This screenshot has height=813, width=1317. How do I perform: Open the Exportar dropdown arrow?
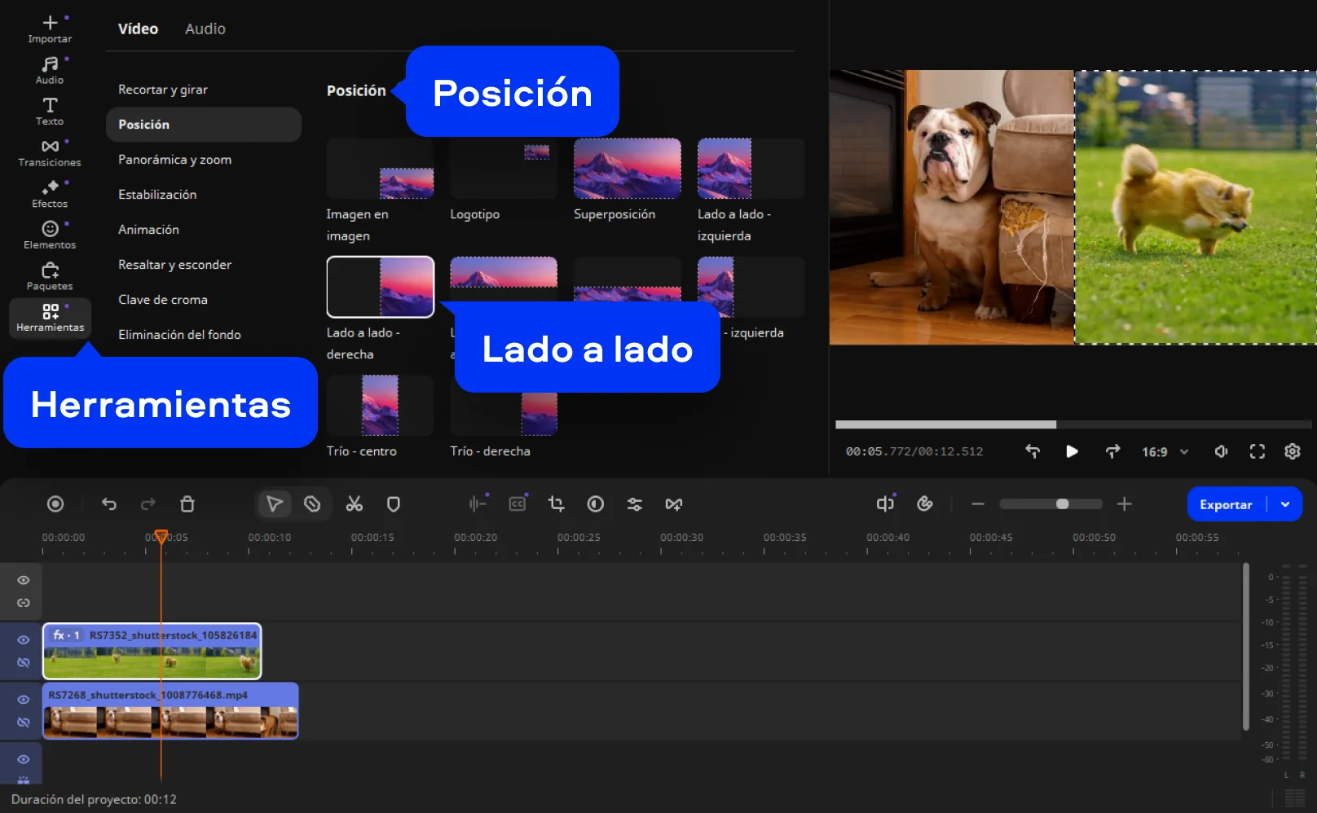point(1285,504)
